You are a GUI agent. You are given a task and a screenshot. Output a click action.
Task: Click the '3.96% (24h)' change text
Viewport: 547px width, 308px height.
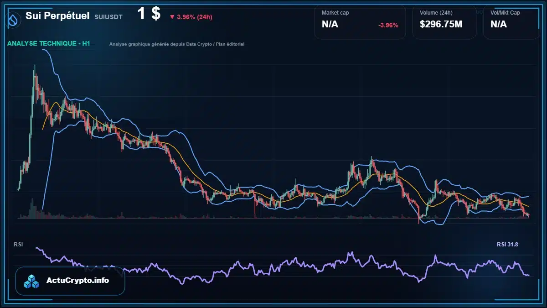(195, 17)
